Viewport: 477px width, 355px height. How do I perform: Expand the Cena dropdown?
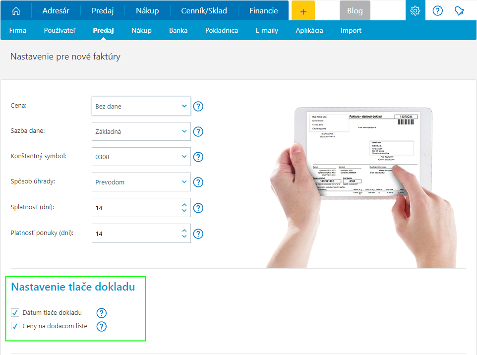pos(141,106)
